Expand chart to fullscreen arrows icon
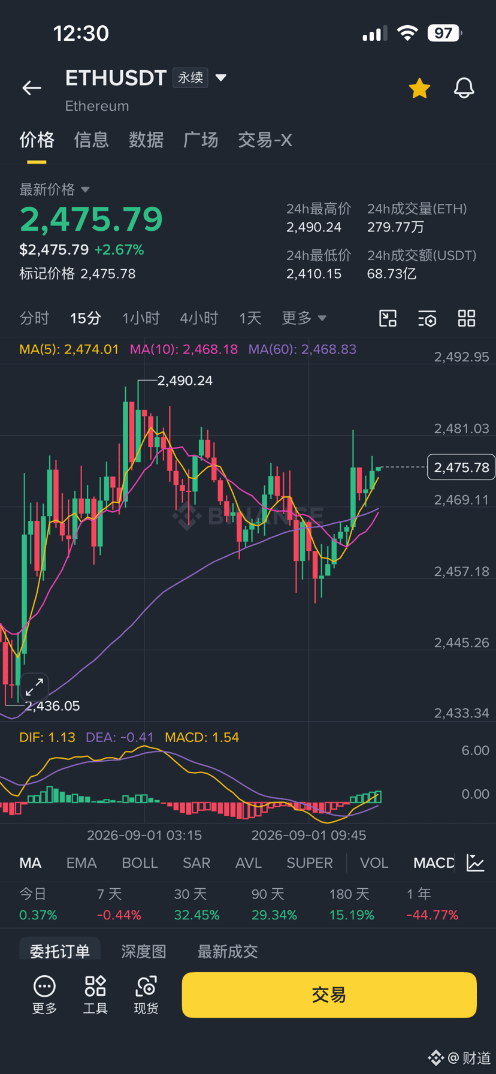 click(34, 687)
